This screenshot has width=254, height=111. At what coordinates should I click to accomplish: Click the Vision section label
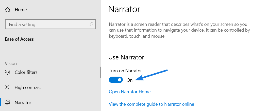click(x=11, y=63)
